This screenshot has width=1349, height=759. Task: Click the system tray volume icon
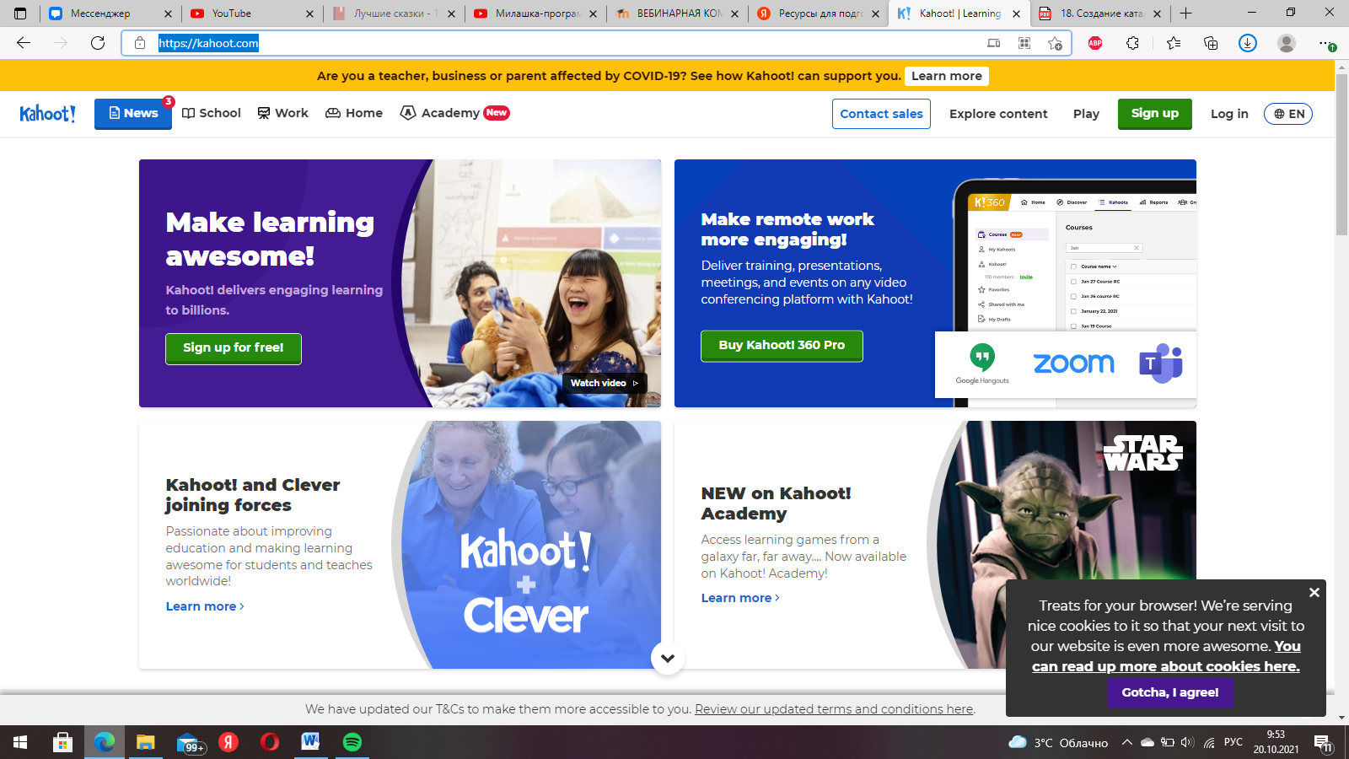point(1187,742)
